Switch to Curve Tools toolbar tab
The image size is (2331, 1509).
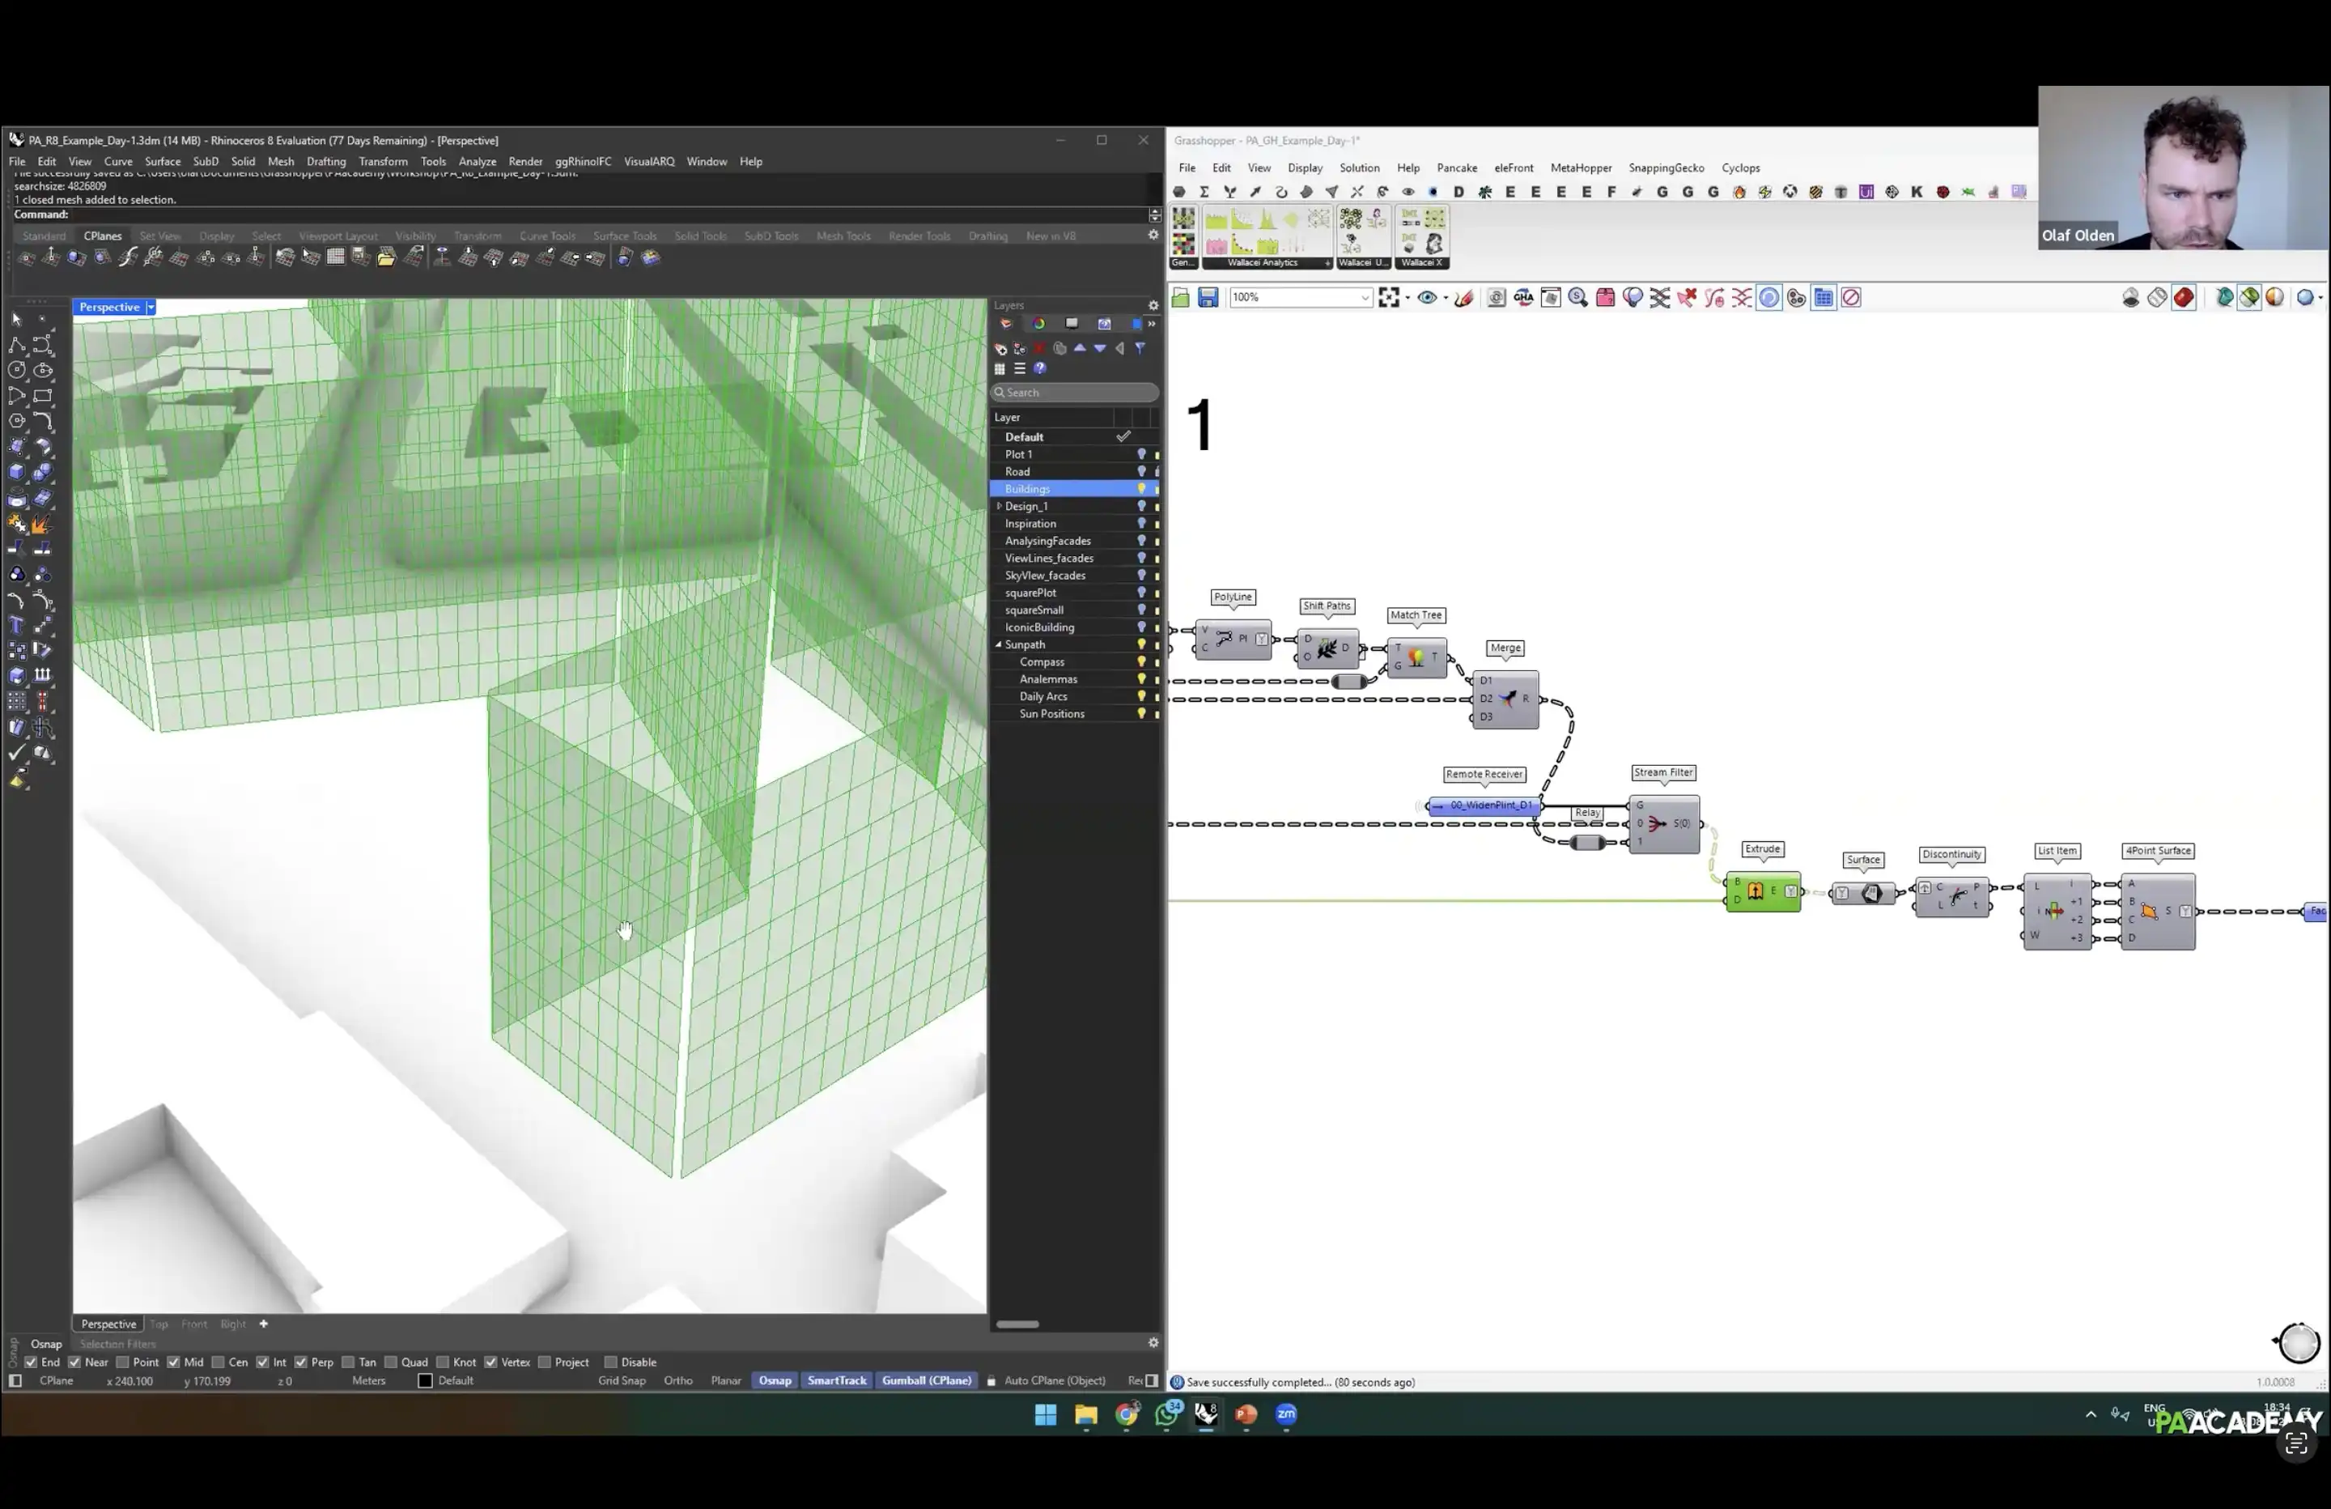(547, 236)
